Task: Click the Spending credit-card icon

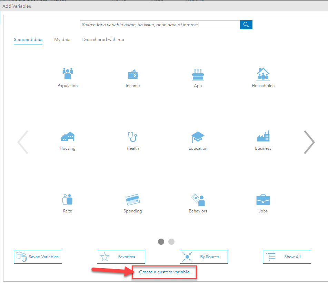Action: pyautogui.click(x=133, y=199)
